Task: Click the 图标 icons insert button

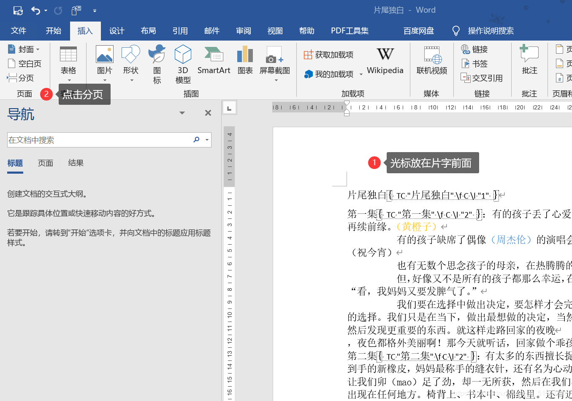Action: click(x=157, y=65)
